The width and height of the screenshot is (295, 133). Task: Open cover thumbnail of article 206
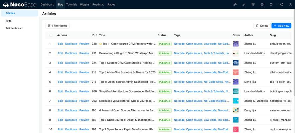click(236, 91)
